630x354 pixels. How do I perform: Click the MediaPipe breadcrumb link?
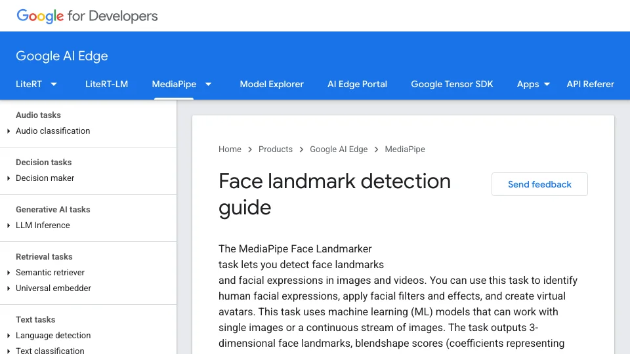(405, 149)
